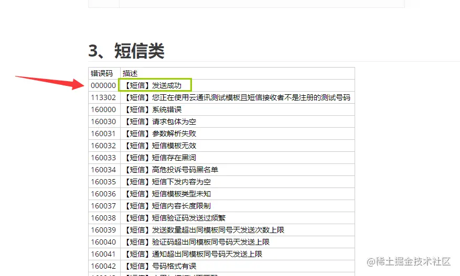This screenshot has height=276, width=460.
Task: Select error code 160038 cell
Action: tap(103, 218)
